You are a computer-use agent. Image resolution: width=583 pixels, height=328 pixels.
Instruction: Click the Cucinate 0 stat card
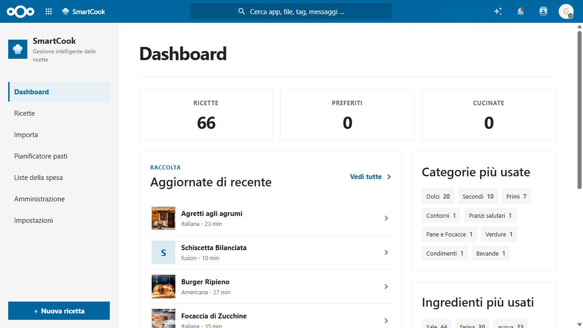pyautogui.click(x=489, y=115)
